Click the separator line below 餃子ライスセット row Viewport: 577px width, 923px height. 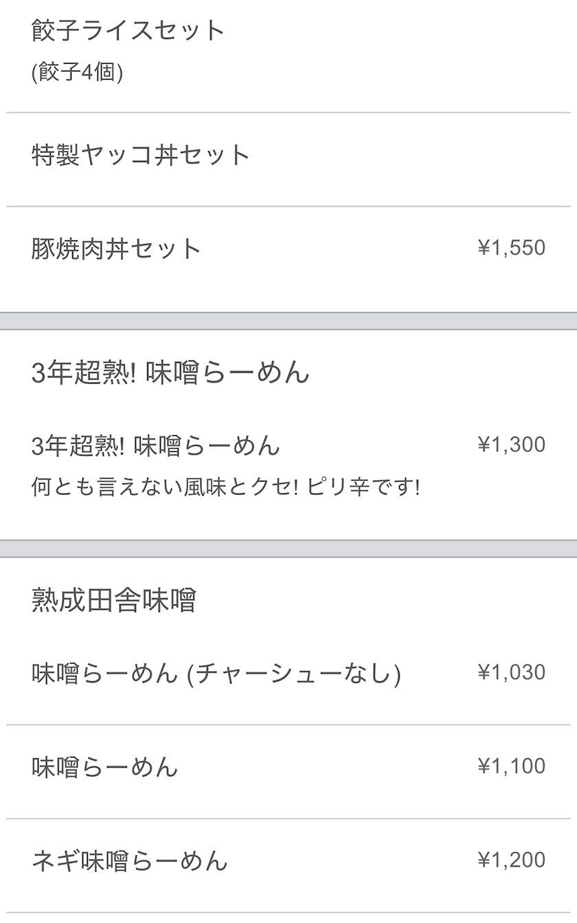click(x=288, y=113)
